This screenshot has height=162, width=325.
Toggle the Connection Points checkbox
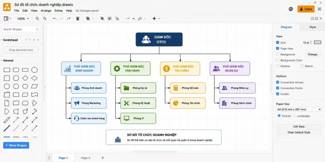[x=278, y=88]
